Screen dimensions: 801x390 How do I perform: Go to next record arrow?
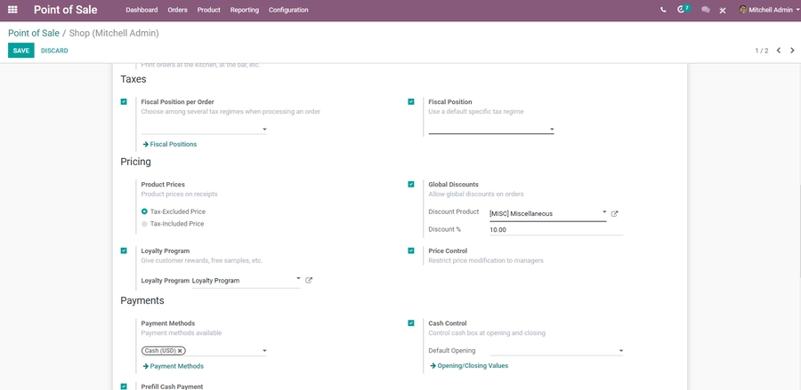pyautogui.click(x=792, y=51)
